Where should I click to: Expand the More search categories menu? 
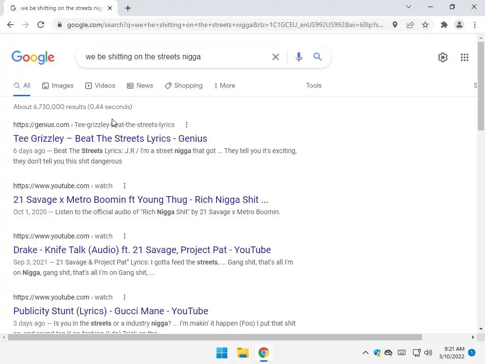(x=225, y=86)
